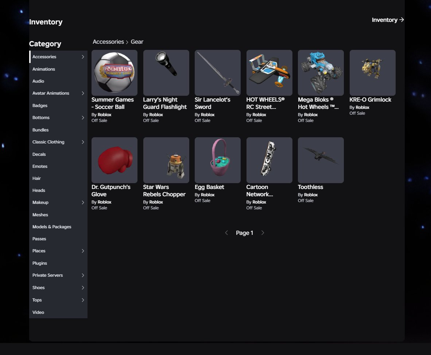
Task: Expand the Places category chevron
Action: pos(83,251)
